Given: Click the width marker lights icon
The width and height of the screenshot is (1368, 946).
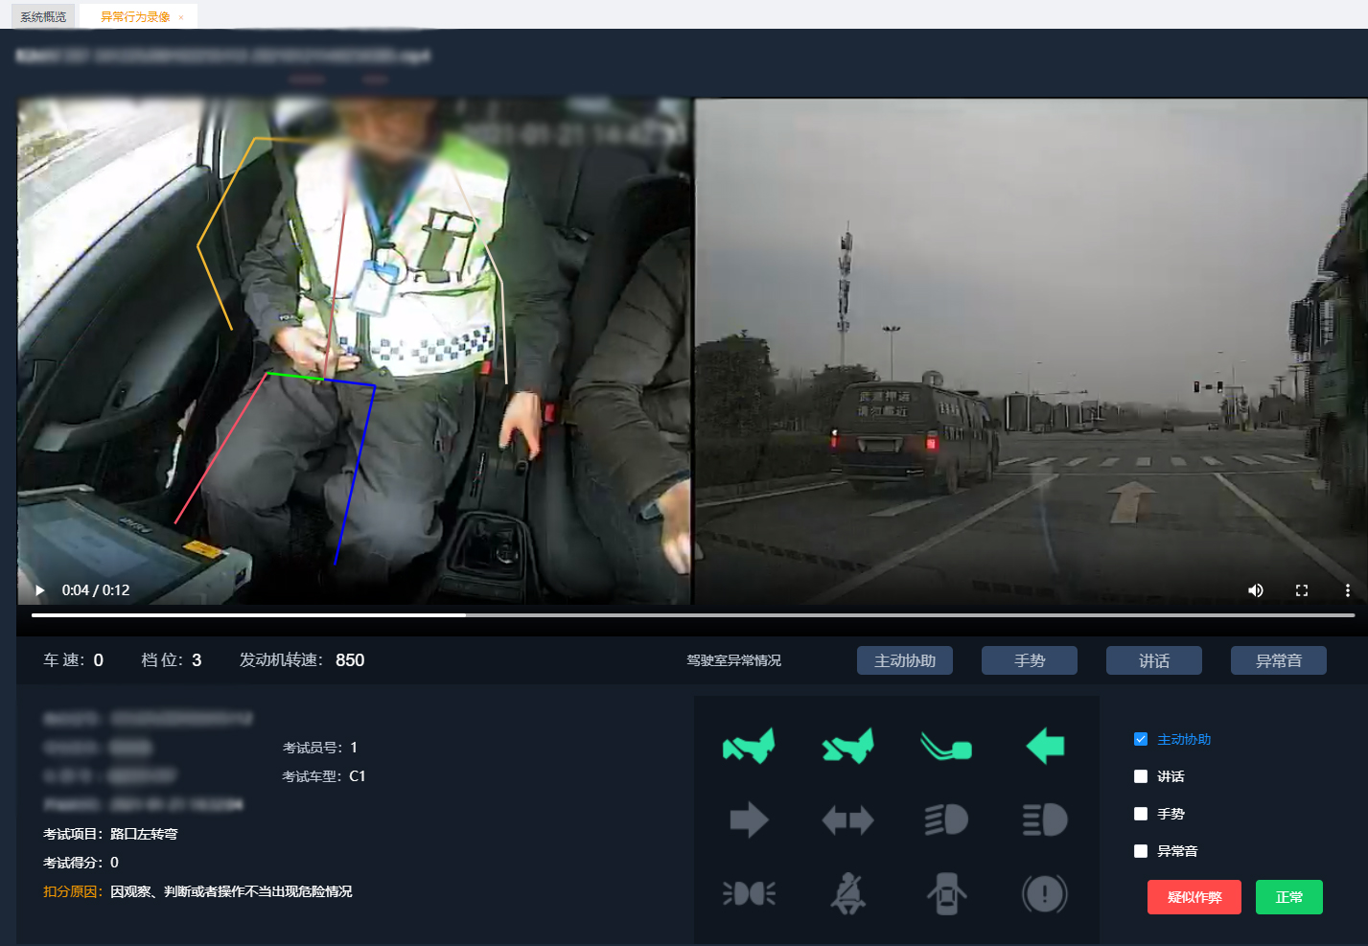Looking at the screenshot, I should (749, 894).
